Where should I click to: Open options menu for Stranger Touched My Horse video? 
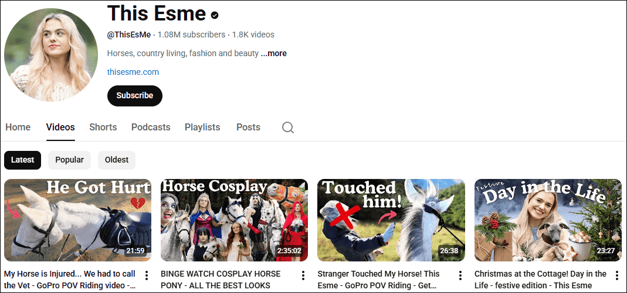point(460,275)
